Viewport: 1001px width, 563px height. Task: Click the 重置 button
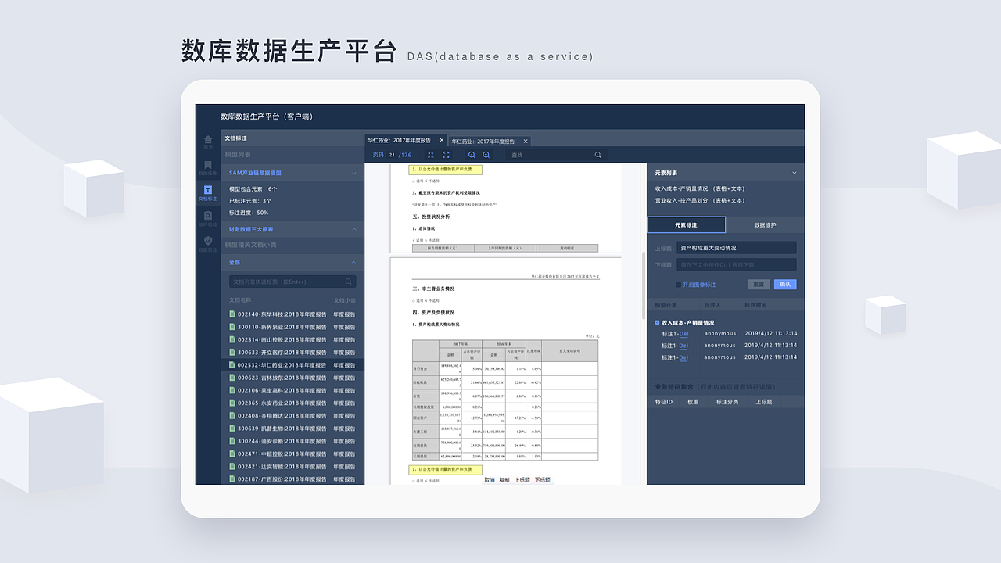click(x=757, y=285)
